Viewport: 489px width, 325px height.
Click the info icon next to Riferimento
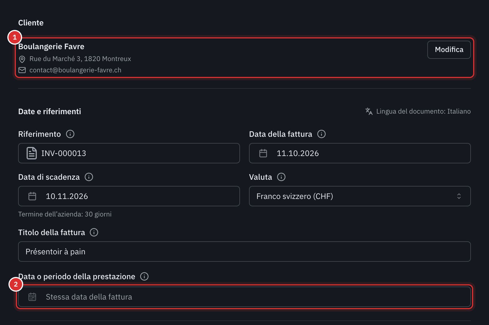pyautogui.click(x=70, y=134)
